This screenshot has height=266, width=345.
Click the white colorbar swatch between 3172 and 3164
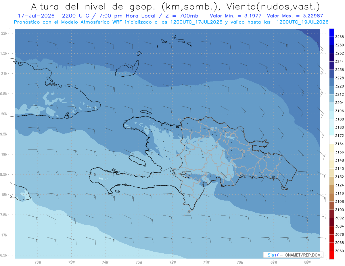click(331, 140)
